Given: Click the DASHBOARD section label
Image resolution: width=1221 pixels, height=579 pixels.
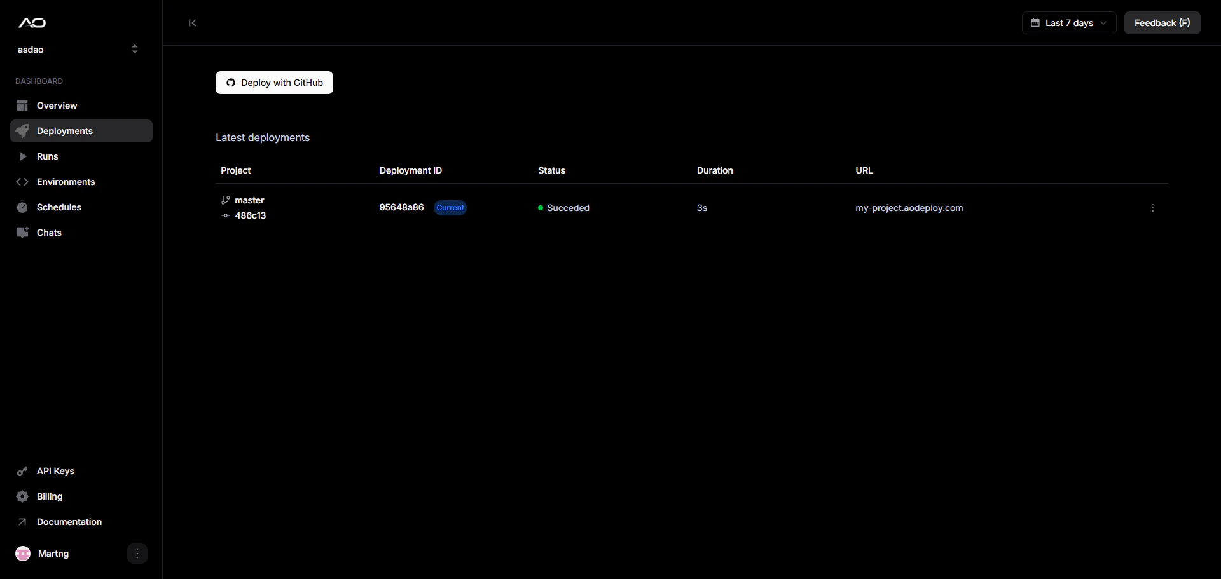Looking at the screenshot, I should pos(39,81).
